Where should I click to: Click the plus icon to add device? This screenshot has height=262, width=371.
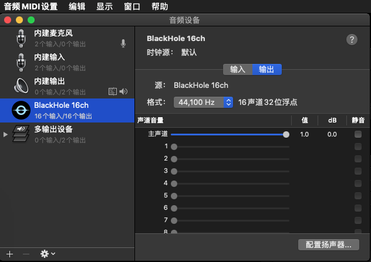point(9,254)
